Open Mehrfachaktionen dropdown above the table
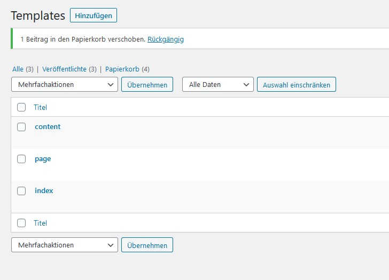The image size is (389, 280). click(x=64, y=84)
